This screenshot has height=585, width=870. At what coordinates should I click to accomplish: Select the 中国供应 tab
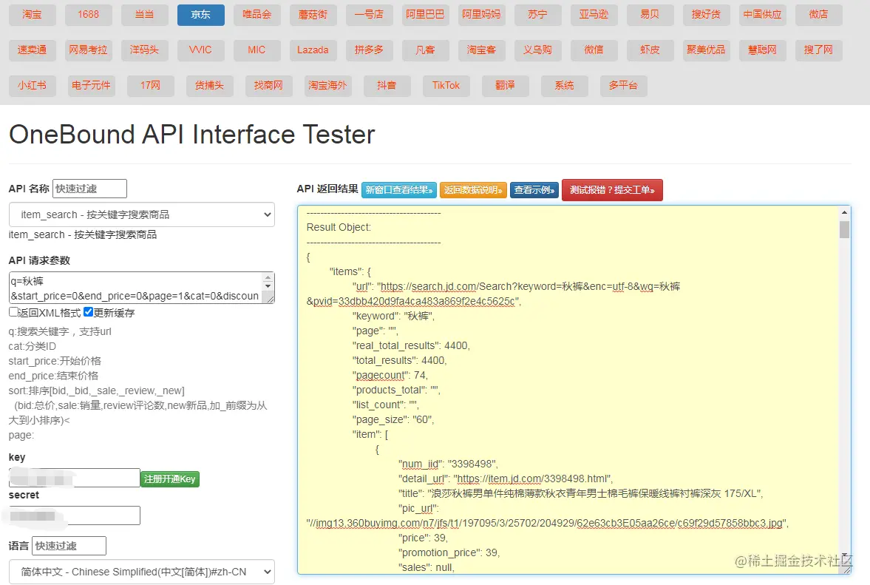pos(762,15)
